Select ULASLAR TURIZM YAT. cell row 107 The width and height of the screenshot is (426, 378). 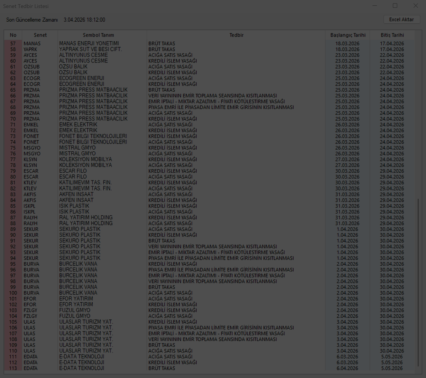tap(86, 334)
